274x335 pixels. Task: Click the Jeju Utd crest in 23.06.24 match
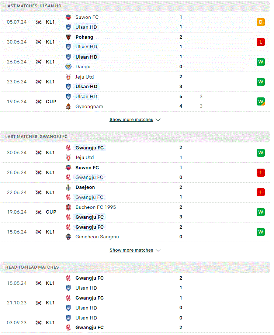68,77
